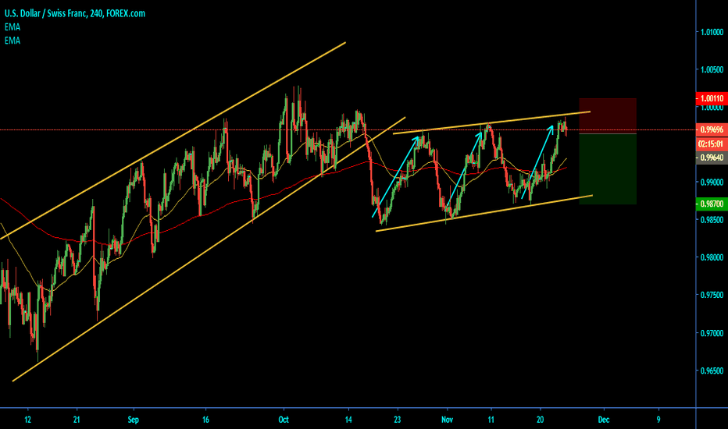Click the 1.01000 level on the price axis
The width and height of the screenshot is (728, 429).
click(x=710, y=32)
